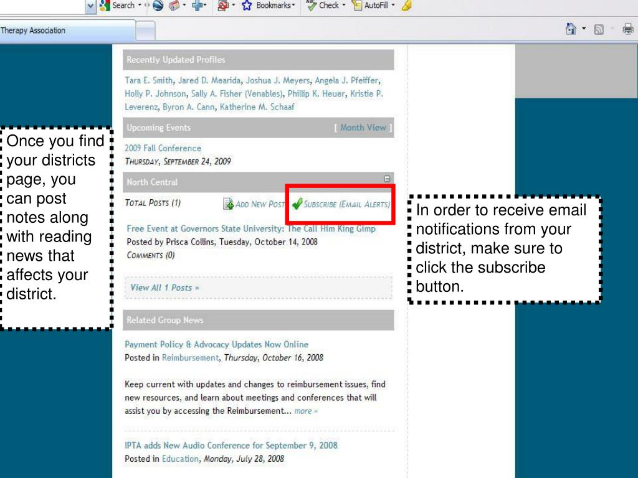The width and height of the screenshot is (638, 478).
Task: Open Comments (0) on the post
Action: tap(151, 255)
